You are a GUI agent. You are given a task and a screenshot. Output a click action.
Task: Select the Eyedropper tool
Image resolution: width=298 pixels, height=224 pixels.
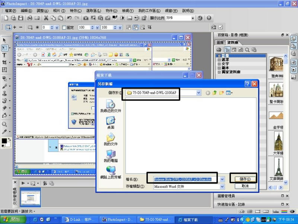[4, 132]
